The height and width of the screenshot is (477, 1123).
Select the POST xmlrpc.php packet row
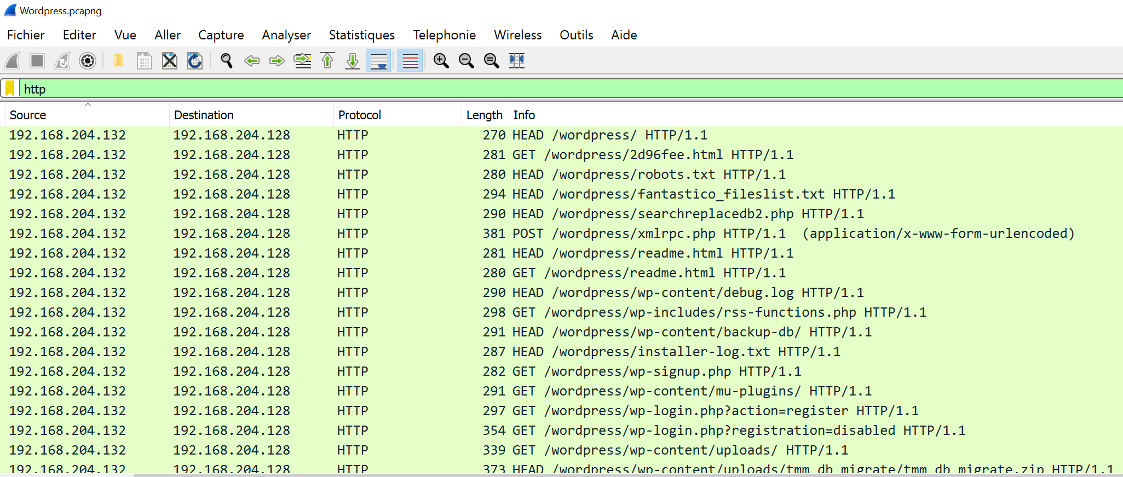tap(561, 234)
